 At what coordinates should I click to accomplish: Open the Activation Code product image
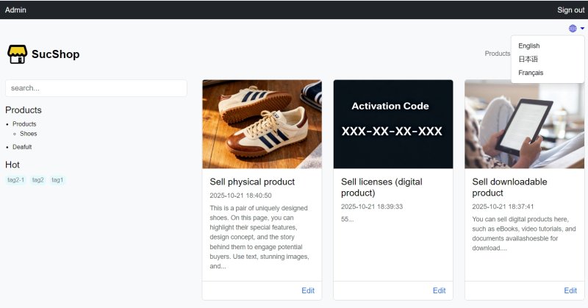392,123
